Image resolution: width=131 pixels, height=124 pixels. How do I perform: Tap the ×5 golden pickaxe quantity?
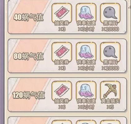coord(110,107)
